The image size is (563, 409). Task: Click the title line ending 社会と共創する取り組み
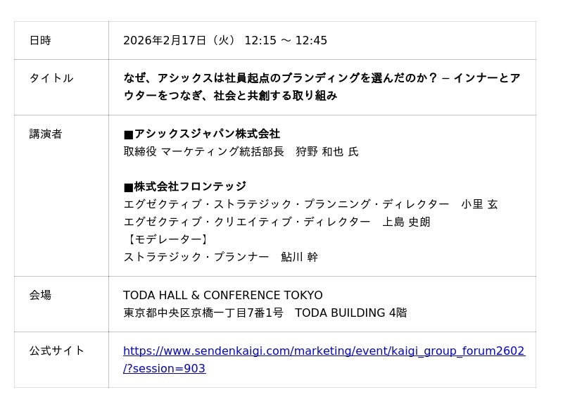point(230,96)
